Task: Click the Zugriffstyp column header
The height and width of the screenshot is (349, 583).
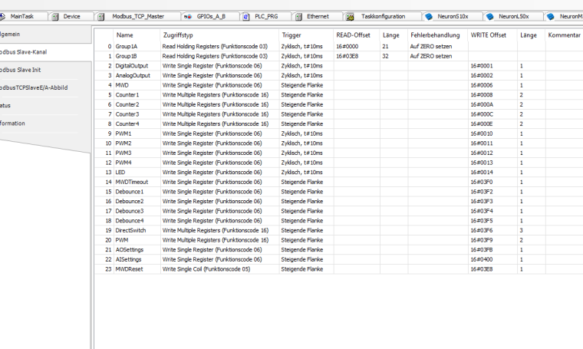Action: [178, 35]
